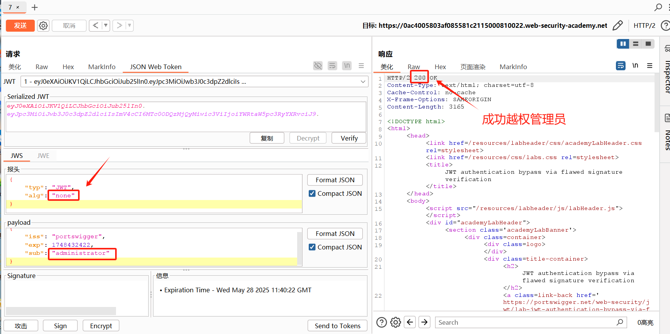The width and height of the screenshot is (670, 334).
Task: Open response search settings gear
Action: [396, 322]
